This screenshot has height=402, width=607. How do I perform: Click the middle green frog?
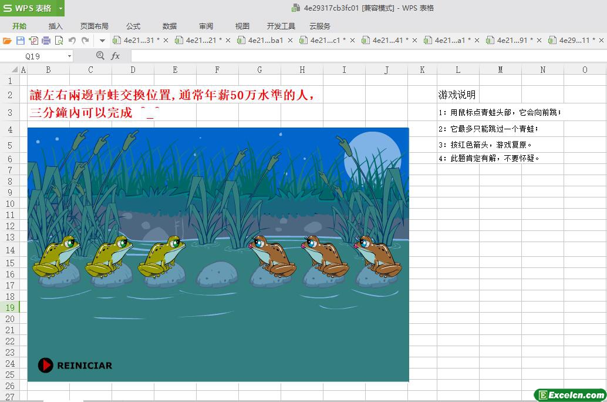tap(109, 256)
